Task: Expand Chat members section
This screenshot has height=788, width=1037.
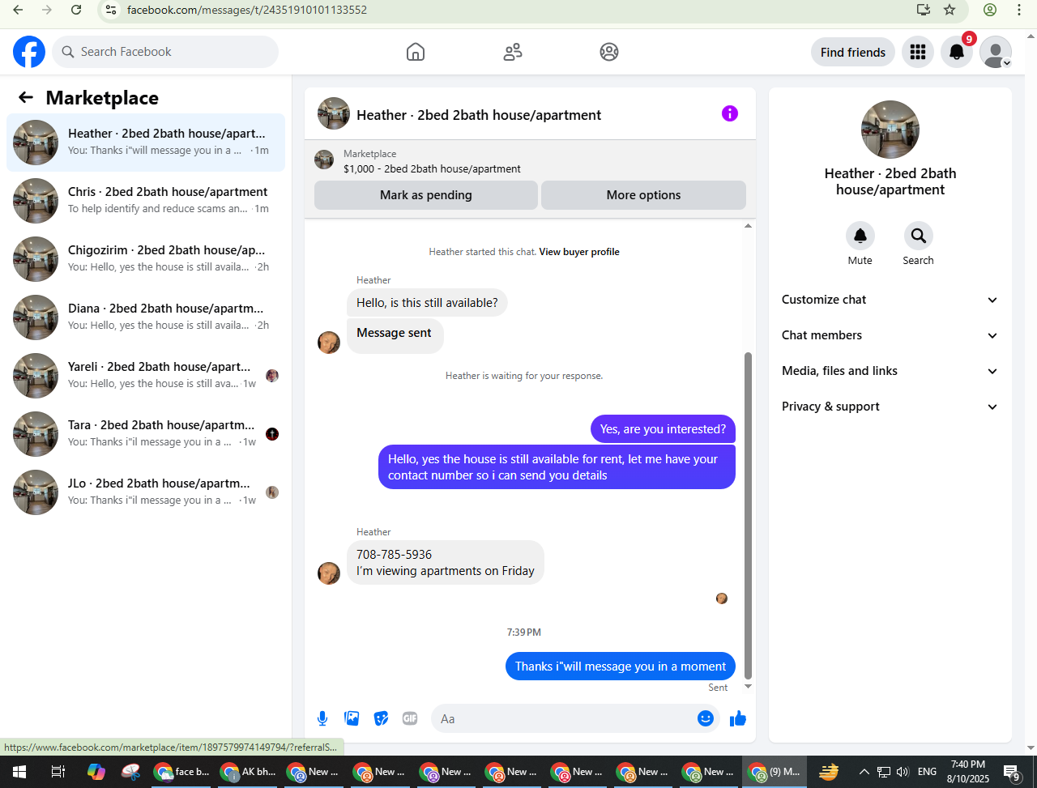Action: click(x=890, y=335)
